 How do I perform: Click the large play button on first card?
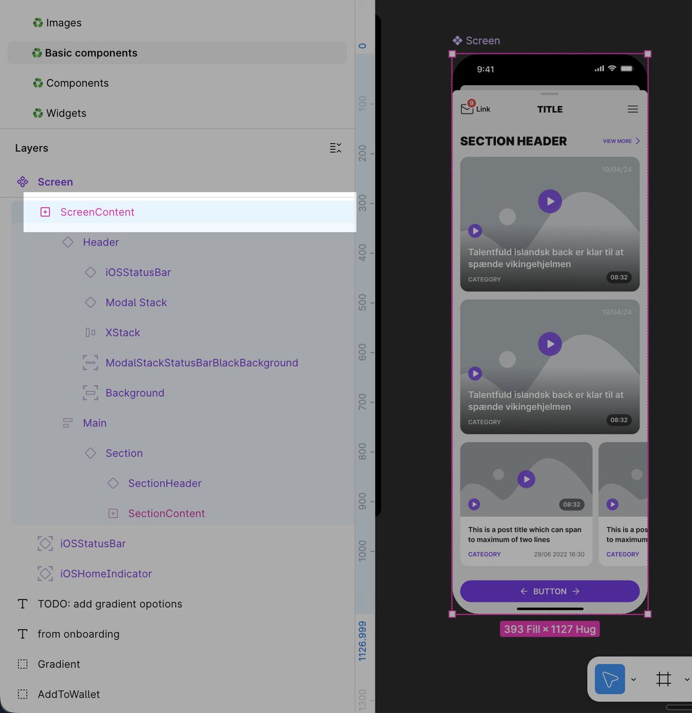click(550, 201)
